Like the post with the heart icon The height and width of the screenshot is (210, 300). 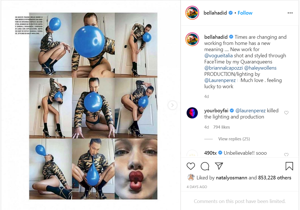click(x=191, y=166)
